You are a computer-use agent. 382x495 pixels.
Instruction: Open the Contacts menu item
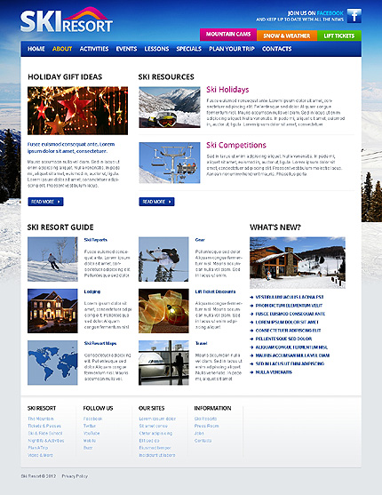pyautogui.click(x=277, y=49)
